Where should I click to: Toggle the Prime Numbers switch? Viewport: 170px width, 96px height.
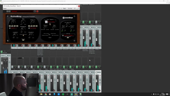pos(23,35)
